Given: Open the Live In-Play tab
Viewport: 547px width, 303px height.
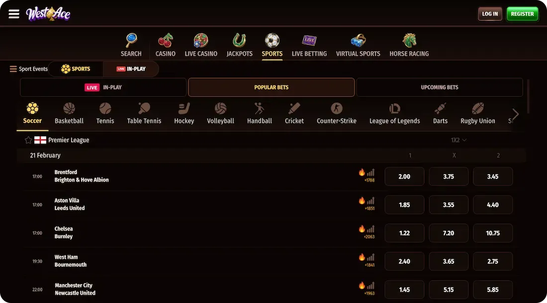Looking at the screenshot, I should coord(103,87).
